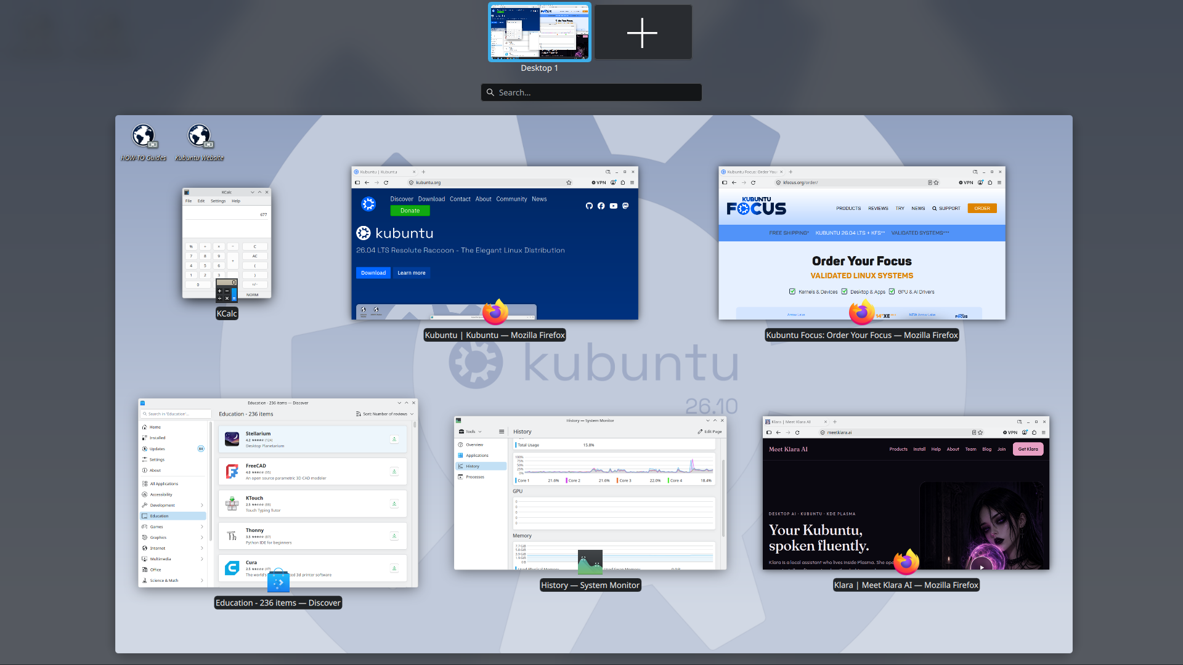This screenshot has width=1183, height=665.
Task: Click Edit Page pencil in System Monitor
Action: [709, 432]
